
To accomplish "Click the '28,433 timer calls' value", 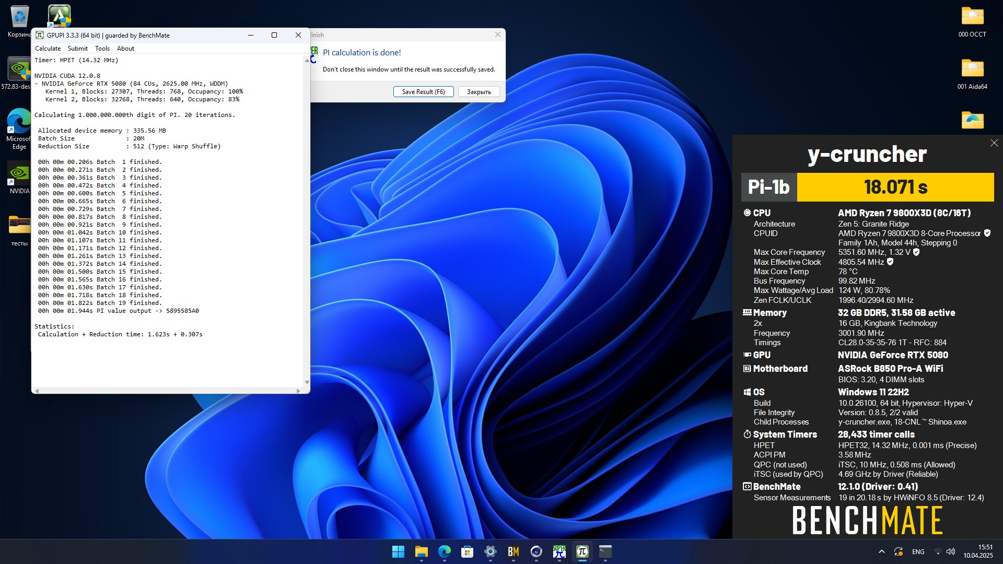I will pyautogui.click(x=876, y=434).
